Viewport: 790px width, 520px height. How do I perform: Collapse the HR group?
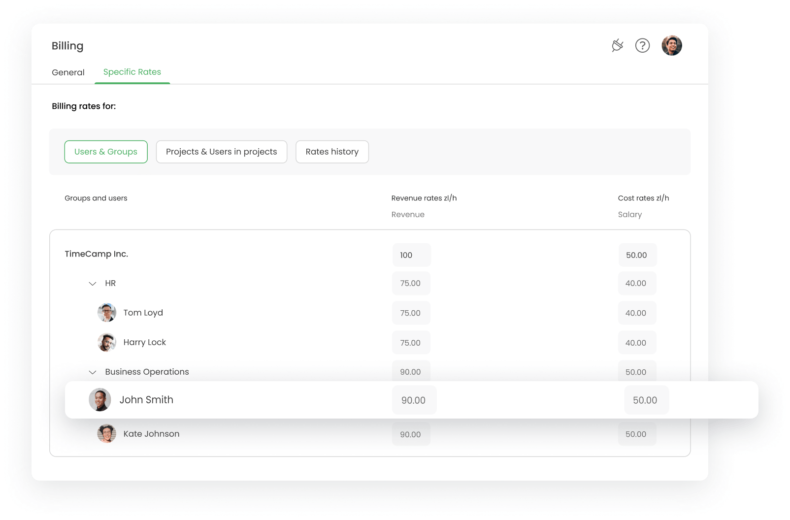pyautogui.click(x=92, y=284)
